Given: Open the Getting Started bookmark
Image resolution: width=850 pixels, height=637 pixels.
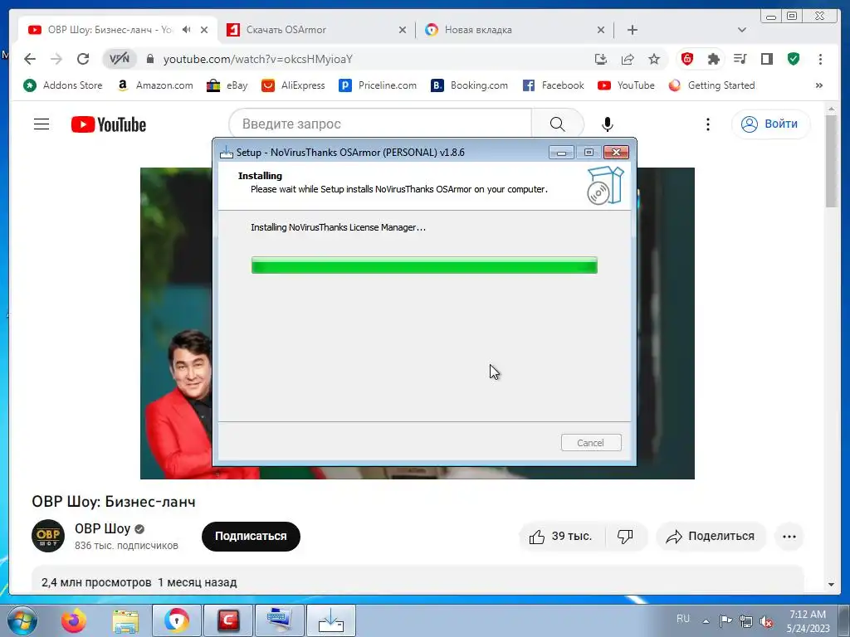Looking at the screenshot, I should (x=711, y=85).
